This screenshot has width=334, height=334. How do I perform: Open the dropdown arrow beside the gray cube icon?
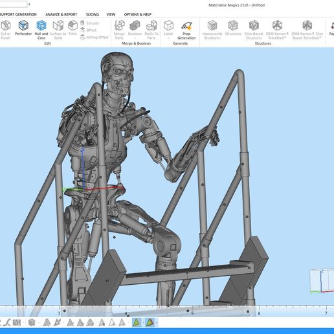click(39, 323)
